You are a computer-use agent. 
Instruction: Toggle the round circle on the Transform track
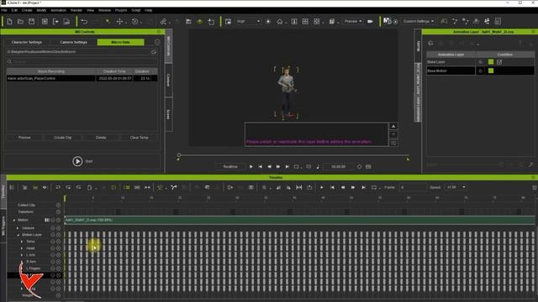point(58,212)
